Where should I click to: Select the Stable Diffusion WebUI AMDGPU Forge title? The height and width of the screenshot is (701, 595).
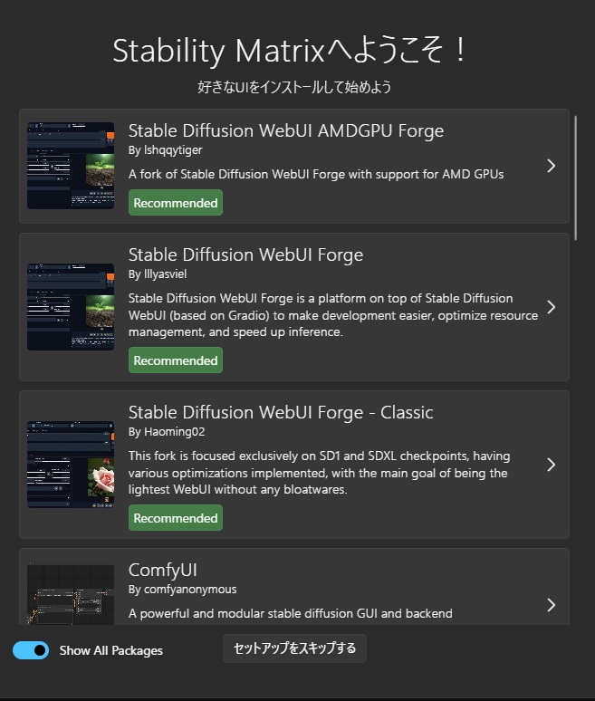pyautogui.click(x=286, y=131)
